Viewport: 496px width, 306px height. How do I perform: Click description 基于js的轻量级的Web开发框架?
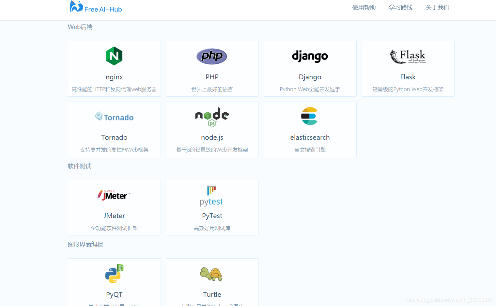[x=212, y=150]
